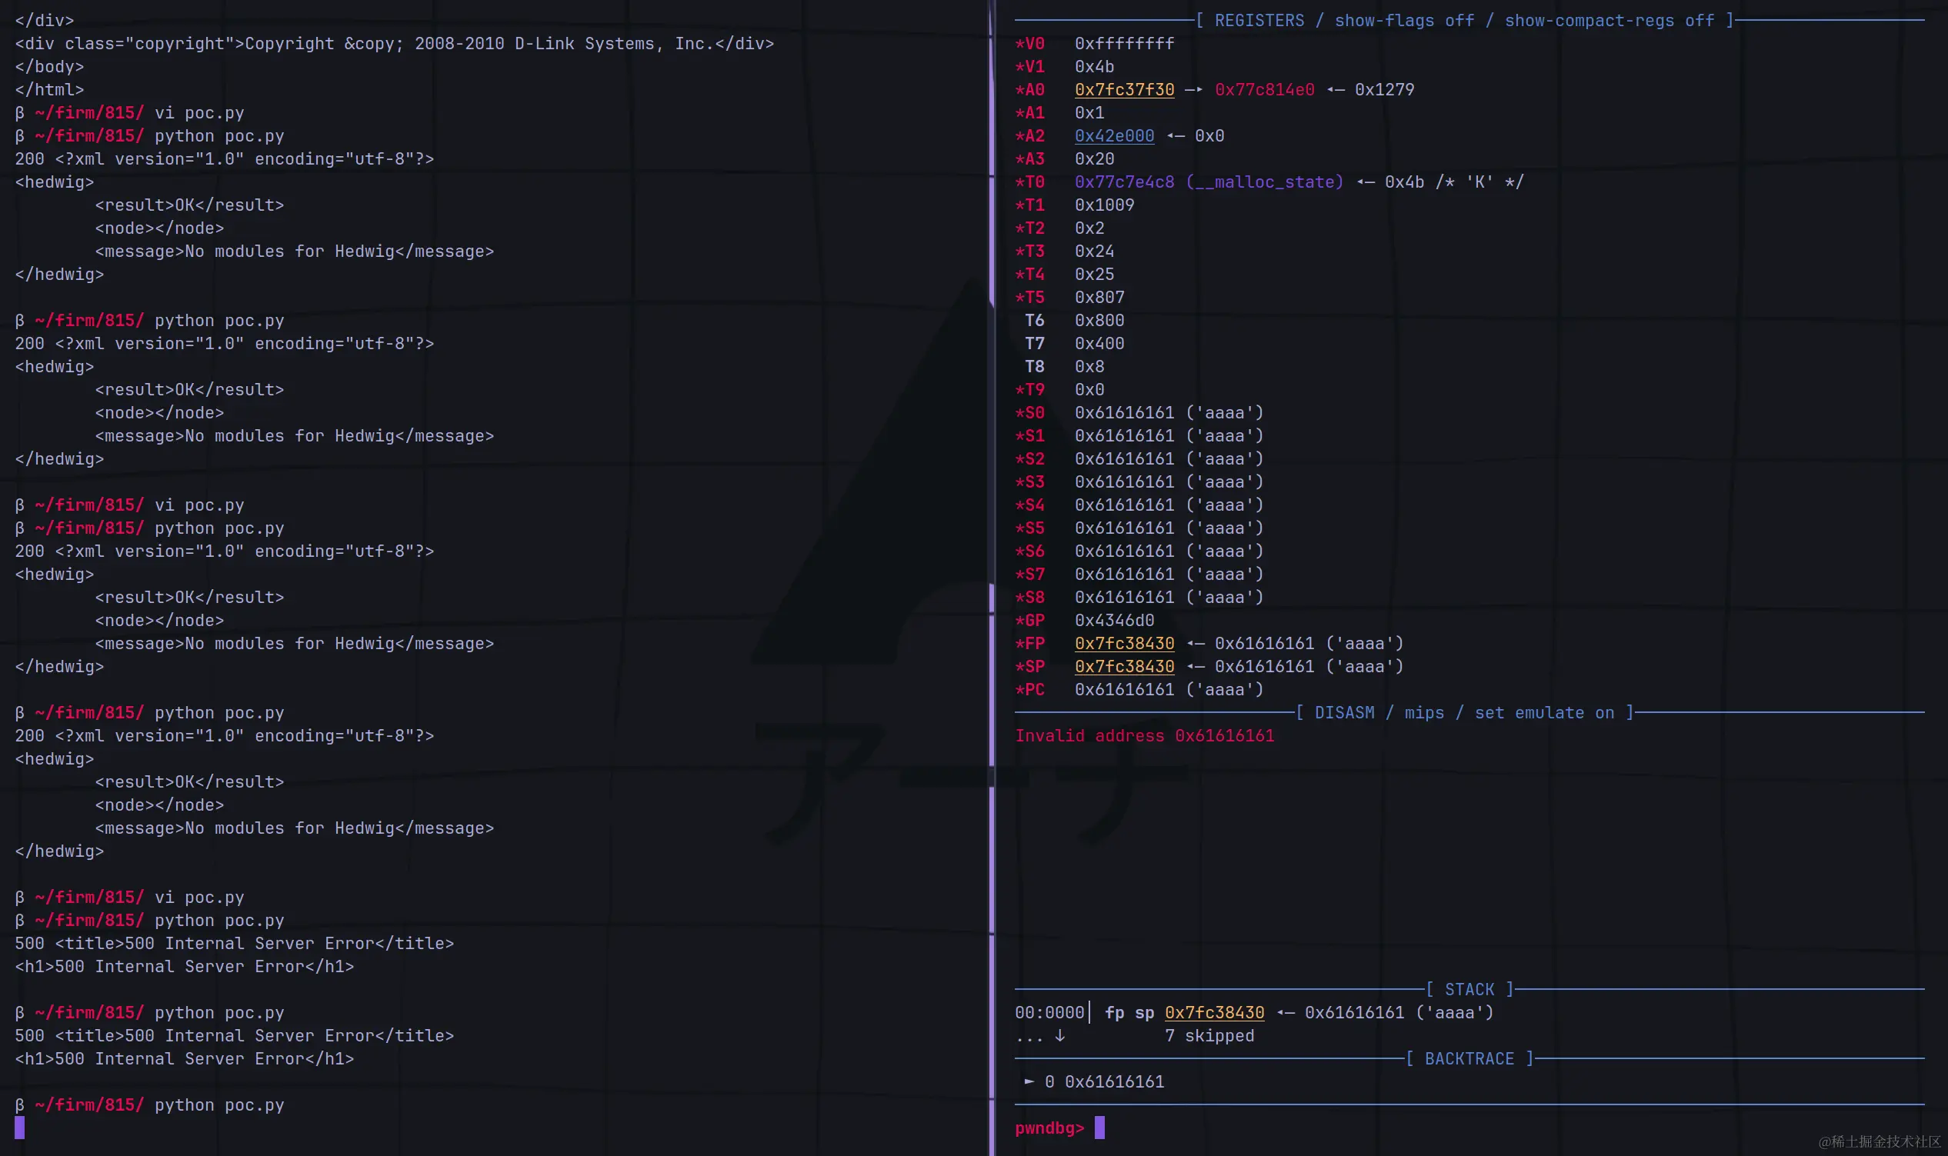Click the FP register address 0x7fc38430
1948x1156 pixels.
1123,644
